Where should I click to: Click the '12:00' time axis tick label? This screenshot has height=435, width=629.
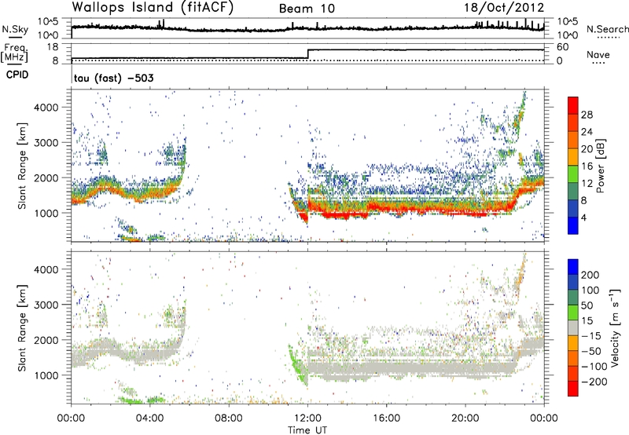coord(307,419)
